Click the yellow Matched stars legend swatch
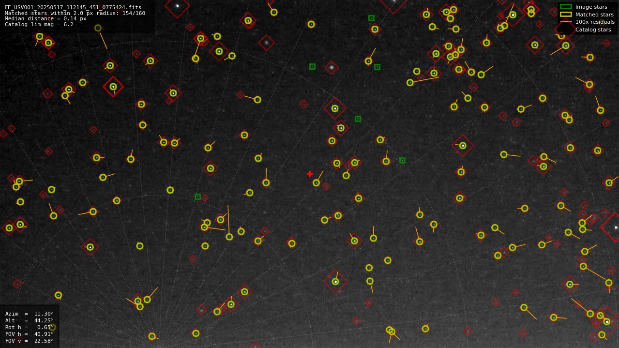Viewport: 619px width, 348px height. tap(566, 15)
